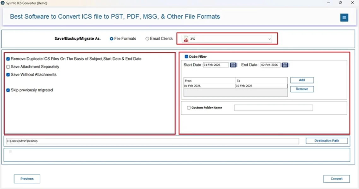Click Remove to delete the date range

(302, 89)
